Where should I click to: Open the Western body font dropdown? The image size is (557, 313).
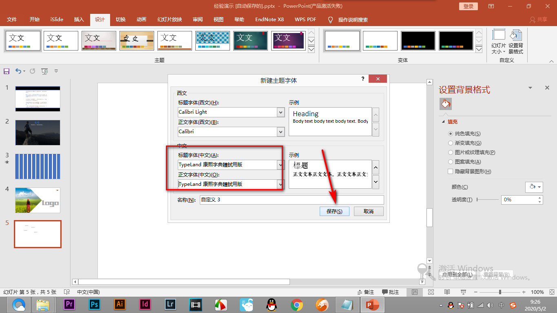pyautogui.click(x=281, y=132)
